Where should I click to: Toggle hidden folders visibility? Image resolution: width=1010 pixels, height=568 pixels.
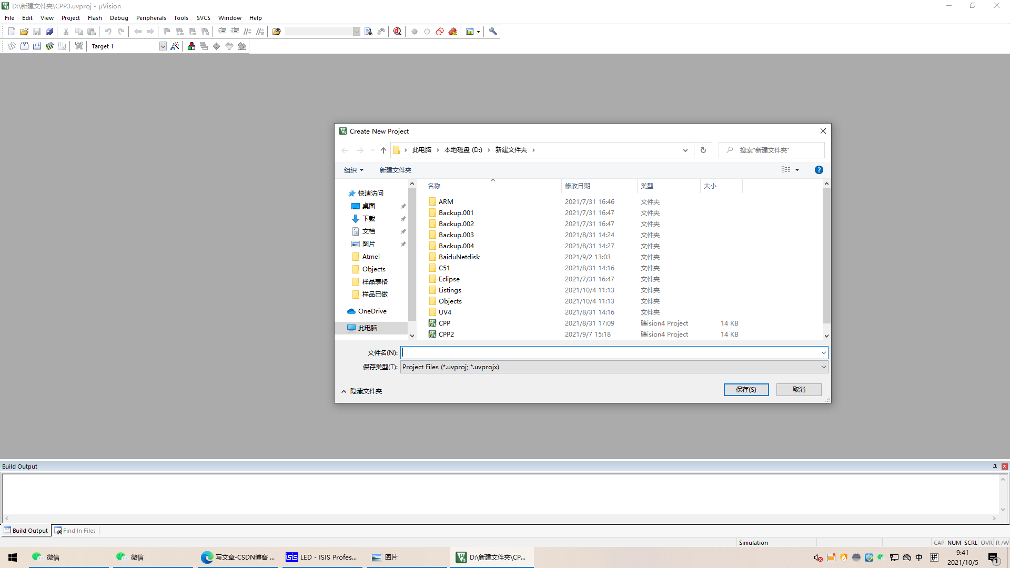click(x=362, y=390)
